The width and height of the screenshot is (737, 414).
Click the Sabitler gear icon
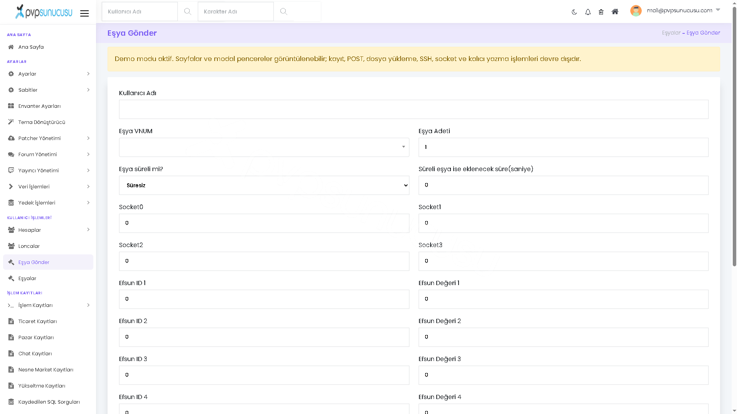tap(11, 90)
